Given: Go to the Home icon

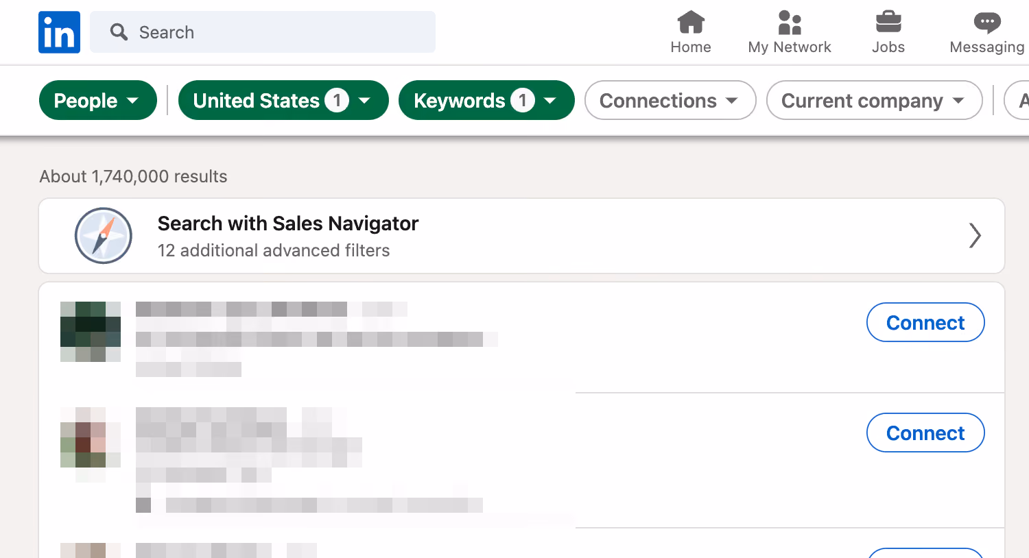Looking at the screenshot, I should click(x=691, y=22).
